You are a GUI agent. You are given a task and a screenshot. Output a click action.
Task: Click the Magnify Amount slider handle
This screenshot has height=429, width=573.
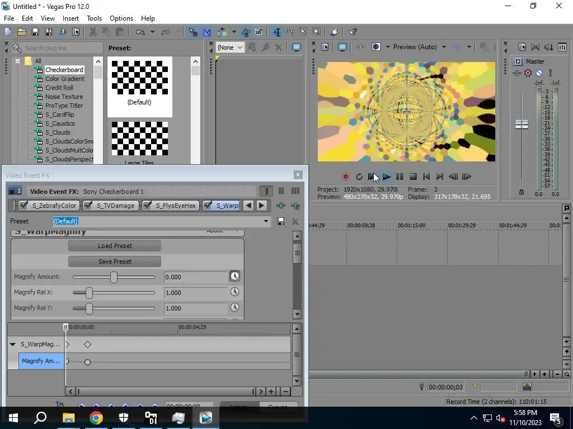pos(114,277)
